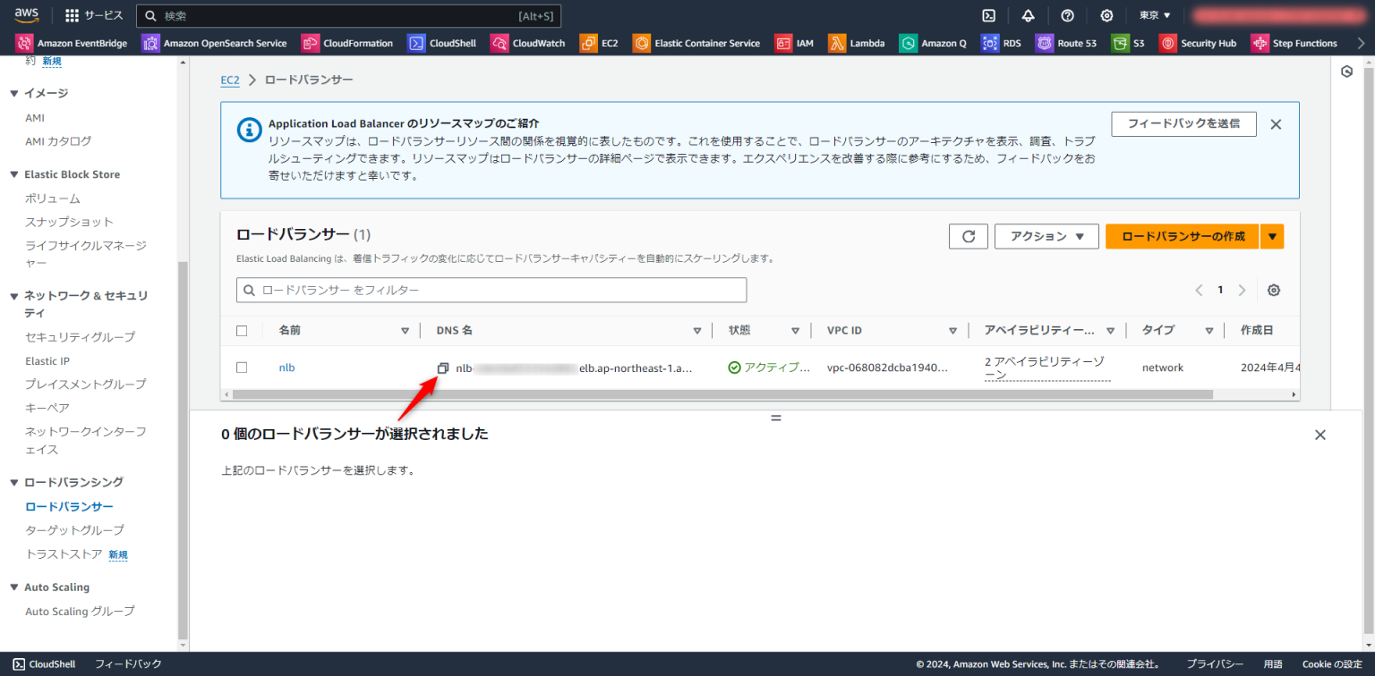
Task: Open Route 53 from the favorites bar
Action: pos(1075,42)
